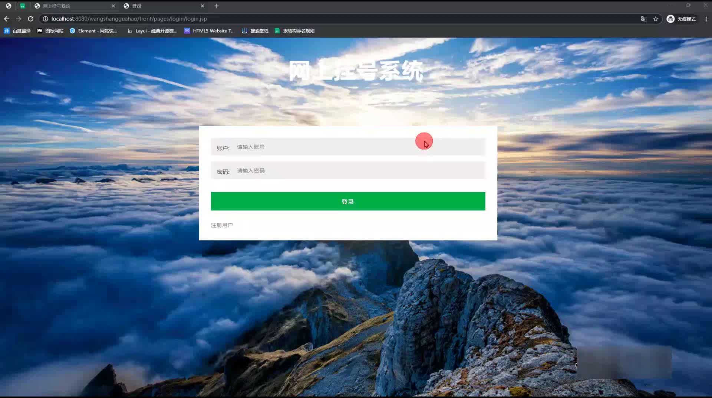Open a new tab with plus icon
This screenshot has height=398, width=712.
[x=217, y=6]
